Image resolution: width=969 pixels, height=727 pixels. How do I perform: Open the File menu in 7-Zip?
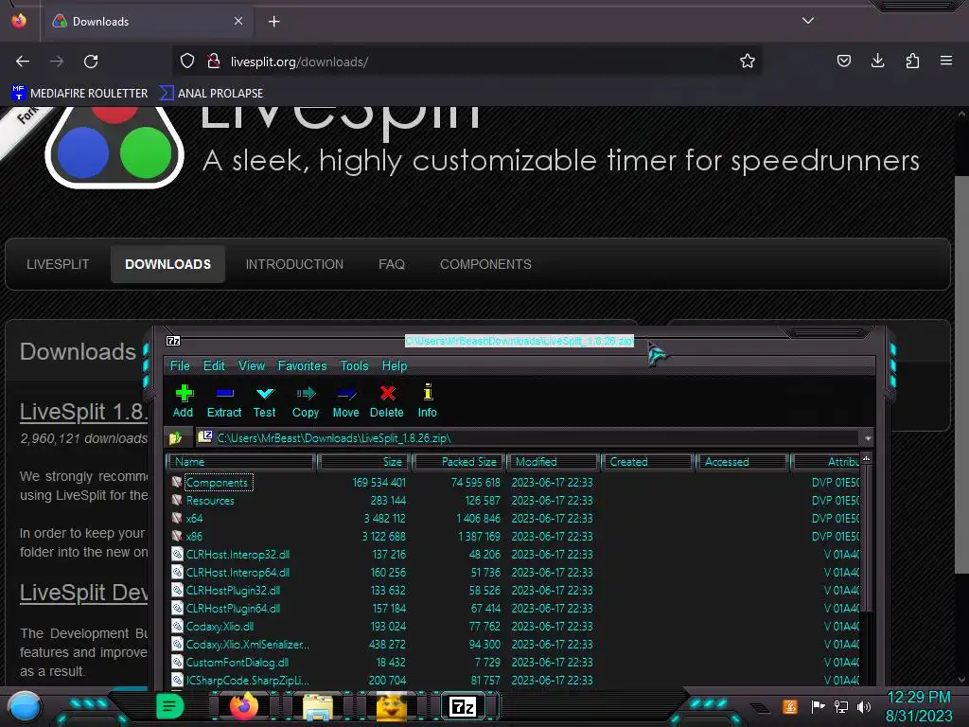point(180,366)
